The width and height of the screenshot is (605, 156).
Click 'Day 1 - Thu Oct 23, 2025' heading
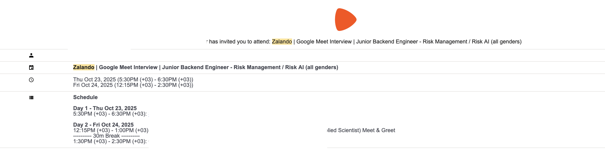tap(105, 108)
